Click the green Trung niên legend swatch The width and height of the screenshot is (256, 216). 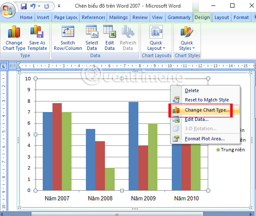[218, 150]
